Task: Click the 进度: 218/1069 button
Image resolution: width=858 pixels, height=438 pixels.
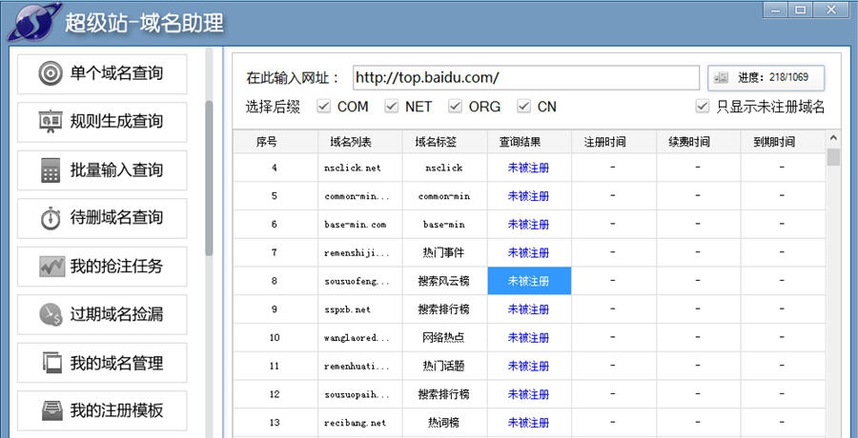Action: click(x=766, y=78)
